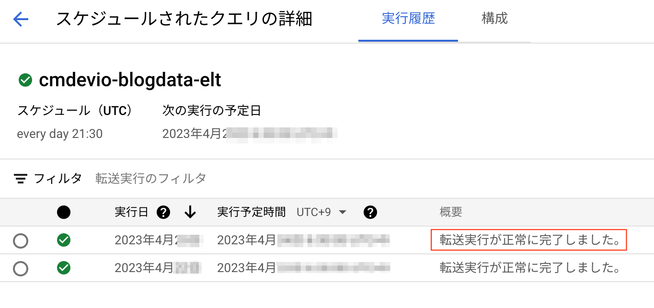
Task: Click green check icon in second run row
Action: 63,268
